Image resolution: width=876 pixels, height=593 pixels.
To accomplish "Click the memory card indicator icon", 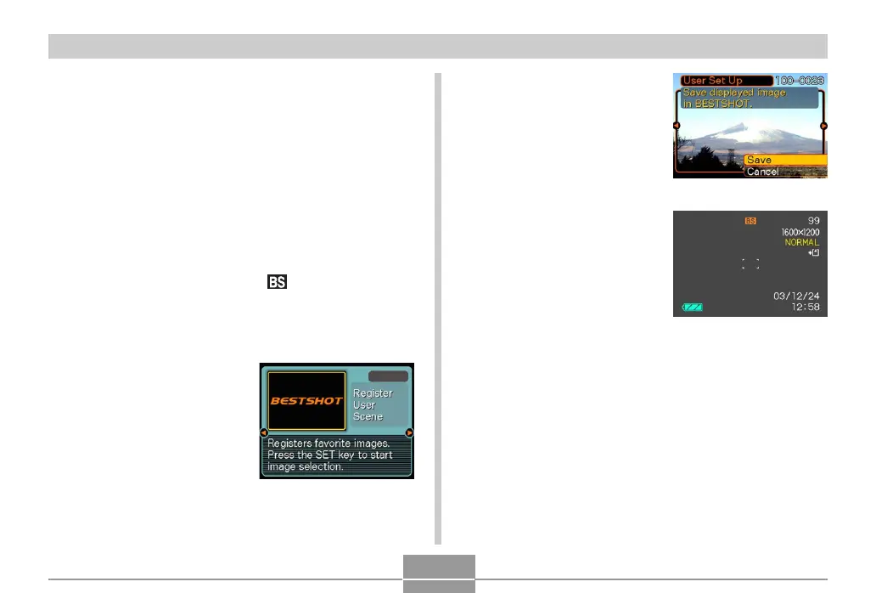I will (x=813, y=252).
